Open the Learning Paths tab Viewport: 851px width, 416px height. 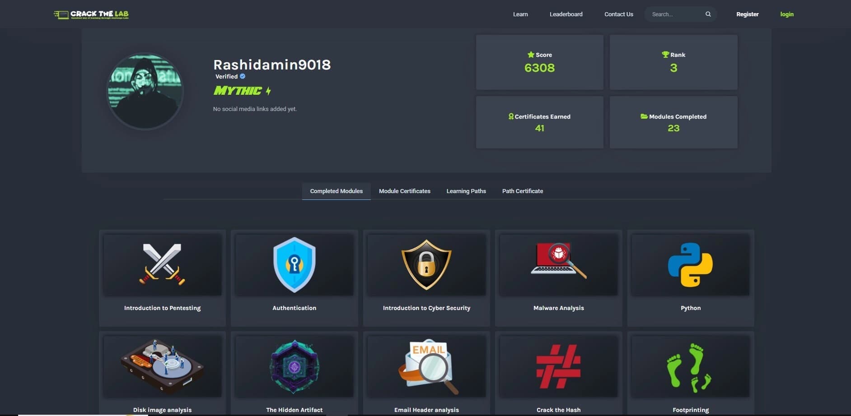point(466,191)
